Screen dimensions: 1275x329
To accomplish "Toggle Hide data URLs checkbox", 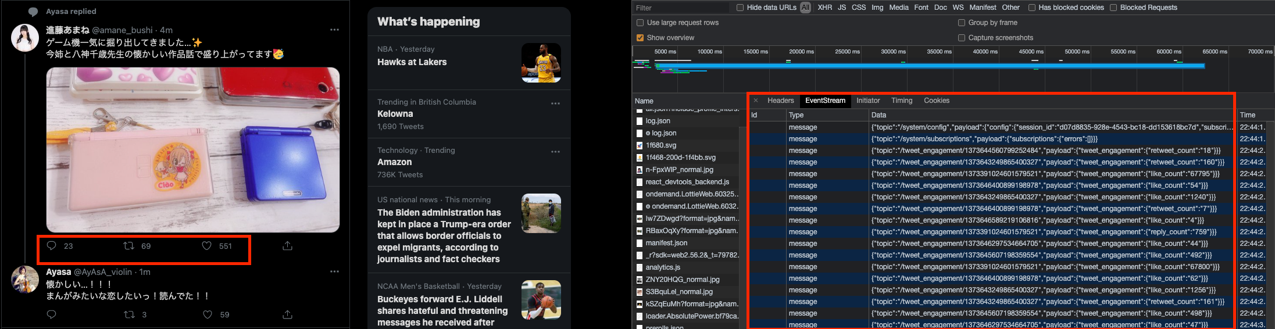I will pos(740,8).
